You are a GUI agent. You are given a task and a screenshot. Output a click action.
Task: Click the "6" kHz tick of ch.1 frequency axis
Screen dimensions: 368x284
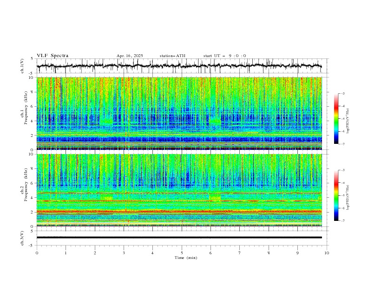coord(33,106)
